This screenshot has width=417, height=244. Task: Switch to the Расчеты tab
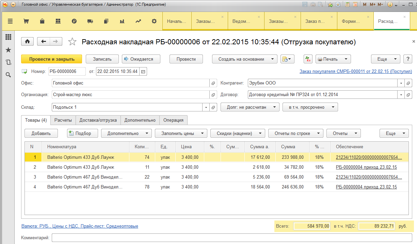pyautogui.click(x=63, y=120)
